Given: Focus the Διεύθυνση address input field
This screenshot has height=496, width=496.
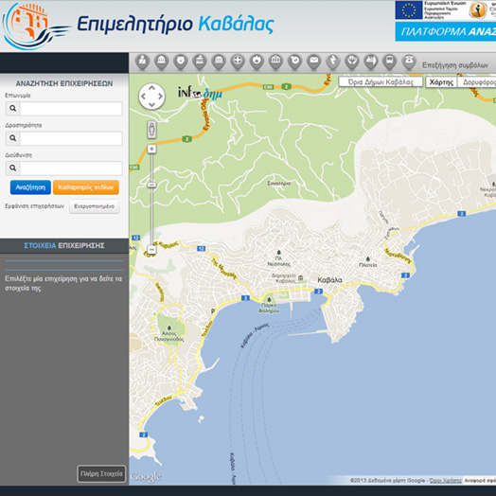Looking at the screenshot, I should coord(71,168).
